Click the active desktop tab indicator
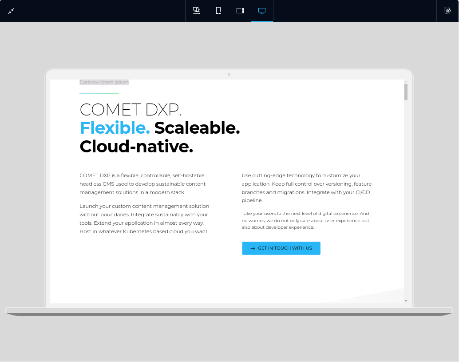Screen dimensions: 459x362 click(261, 22)
